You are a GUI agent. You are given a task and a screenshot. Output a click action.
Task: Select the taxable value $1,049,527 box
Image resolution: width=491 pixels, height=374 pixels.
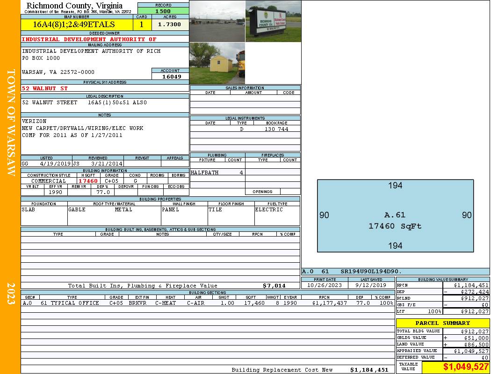pos(455,367)
